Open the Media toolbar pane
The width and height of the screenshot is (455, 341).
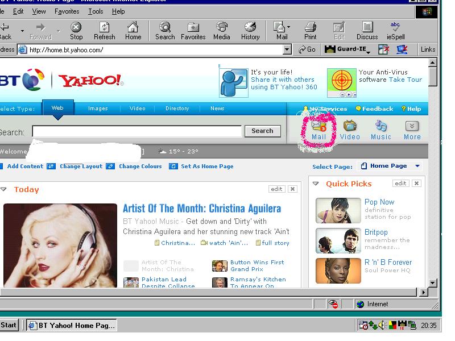click(222, 31)
